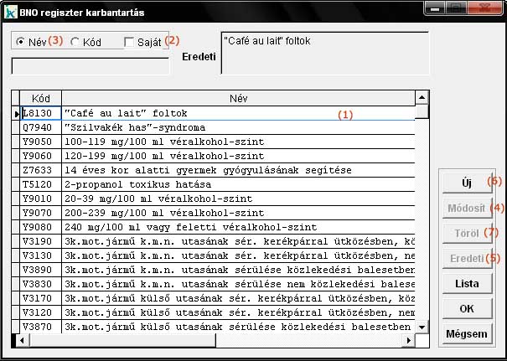
Task: Select code cell Z7633
Action: click(x=41, y=170)
